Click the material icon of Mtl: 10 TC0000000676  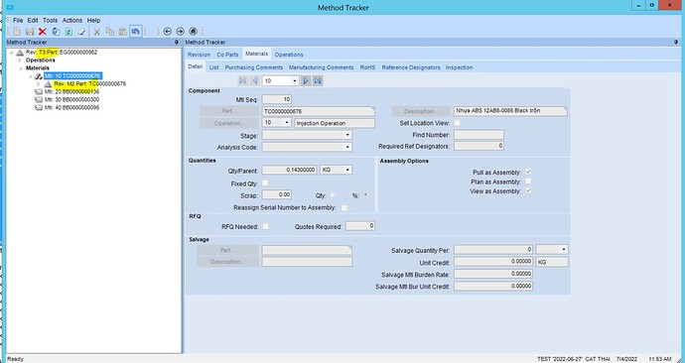39,76
